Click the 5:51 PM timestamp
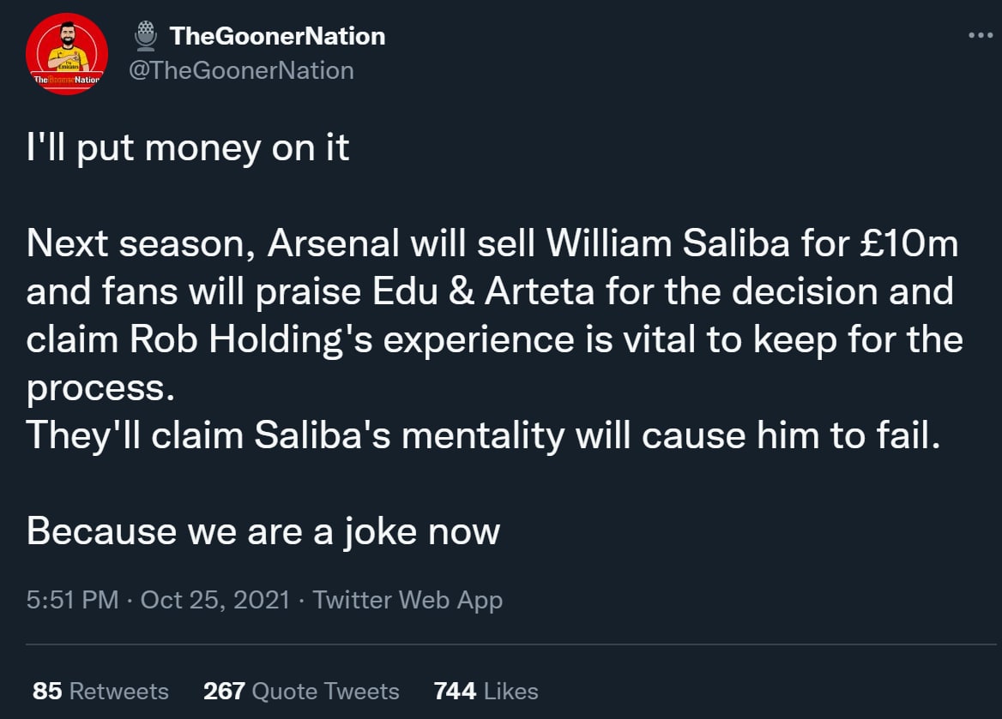 click(72, 600)
